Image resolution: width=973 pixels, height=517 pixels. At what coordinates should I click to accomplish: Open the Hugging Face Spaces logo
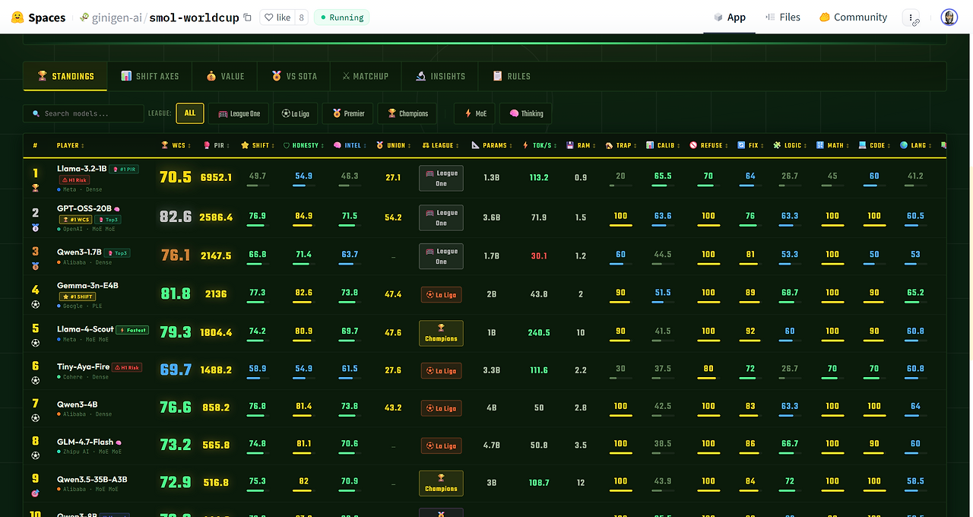pos(39,17)
